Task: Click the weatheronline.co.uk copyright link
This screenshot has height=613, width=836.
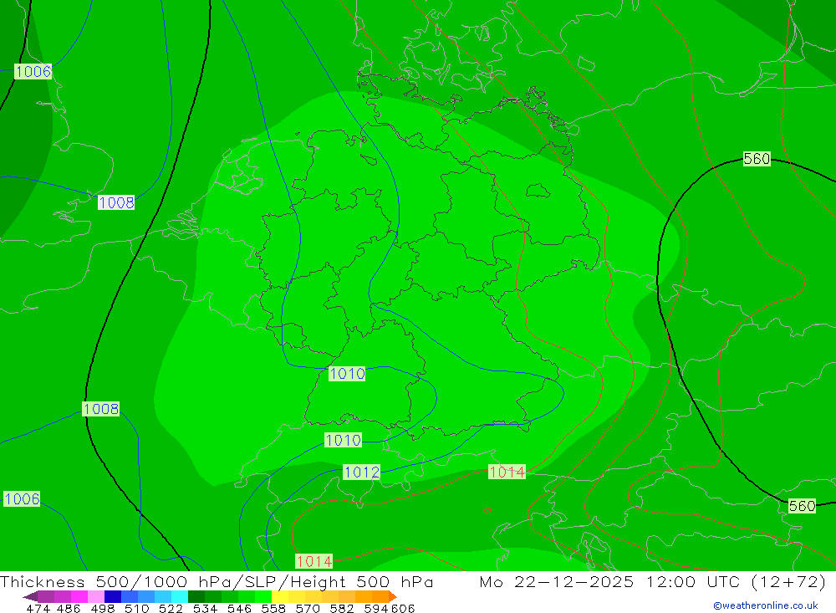Action: (x=766, y=605)
